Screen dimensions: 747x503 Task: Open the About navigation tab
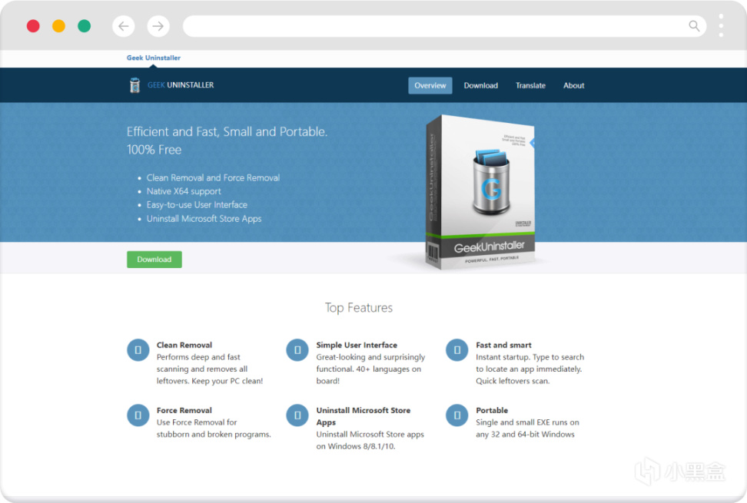(x=573, y=86)
